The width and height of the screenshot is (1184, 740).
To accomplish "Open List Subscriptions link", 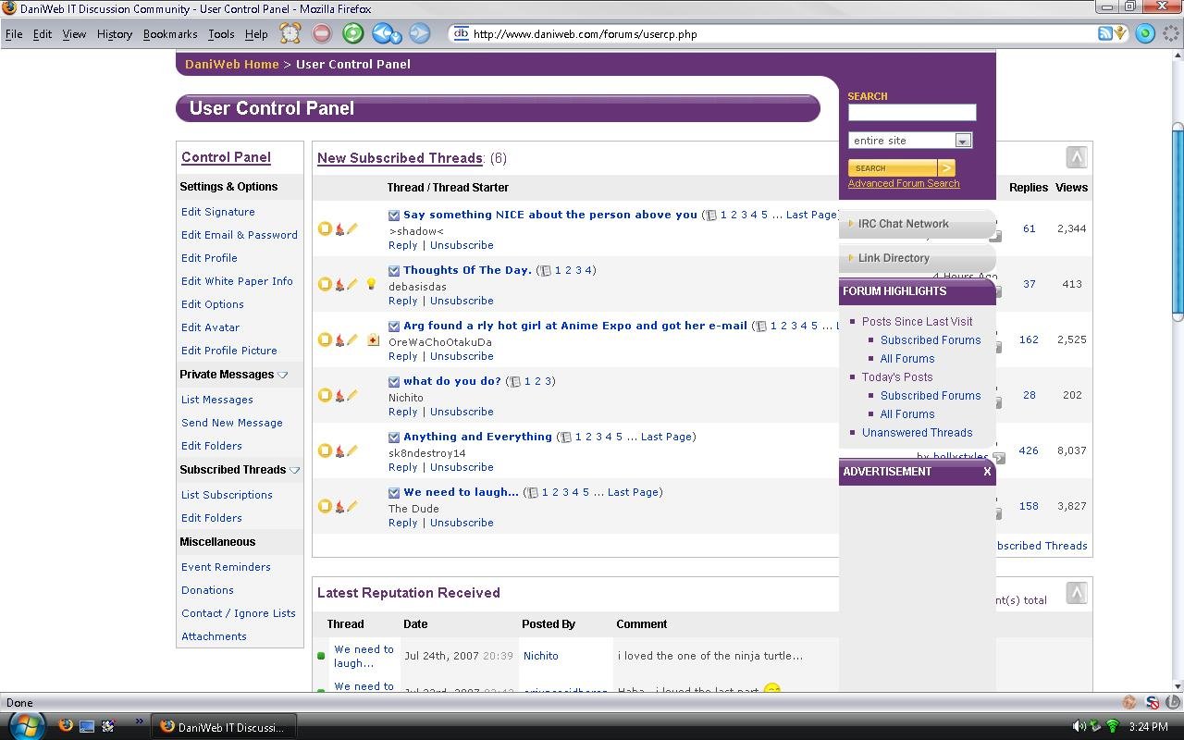I will [x=227, y=495].
